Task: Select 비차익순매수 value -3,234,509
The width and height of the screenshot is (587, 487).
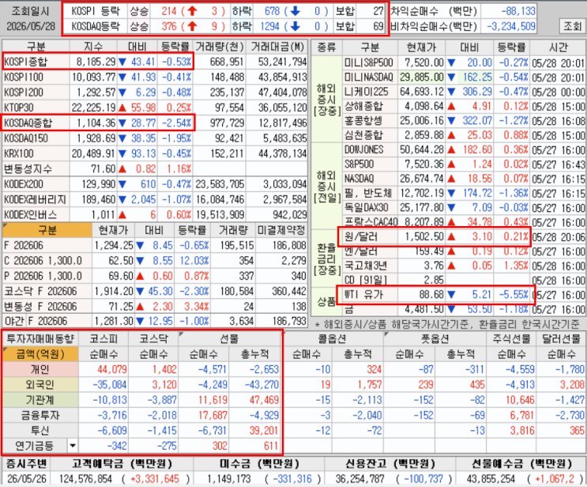Action: coord(511,26)
